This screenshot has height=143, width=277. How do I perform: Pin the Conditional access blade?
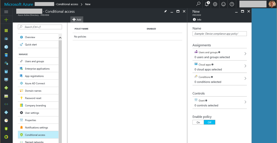click(165, 11)
